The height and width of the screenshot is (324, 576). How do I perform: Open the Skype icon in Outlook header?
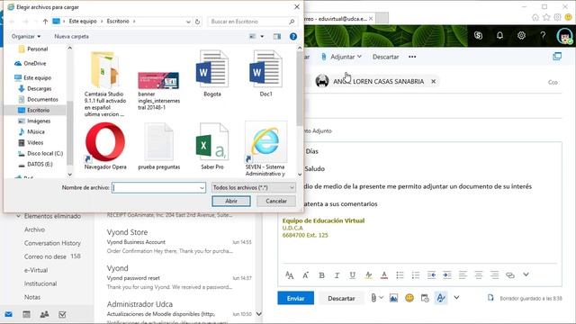(x=478, y=36)
